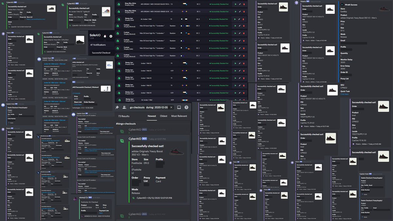The image size is (393, 221).
Task: Edit the Chicago Grade School 4.5 task
Action: click(x=239, y=11)
